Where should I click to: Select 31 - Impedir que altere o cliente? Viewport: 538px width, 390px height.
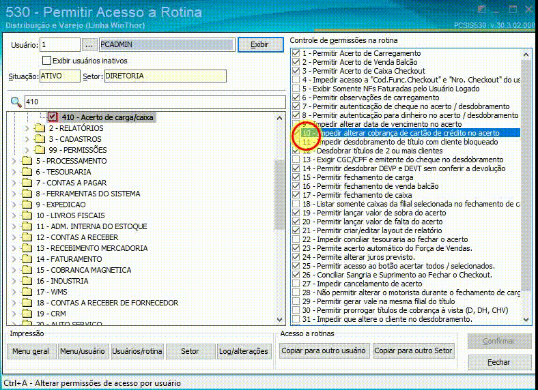coord(387,319)
